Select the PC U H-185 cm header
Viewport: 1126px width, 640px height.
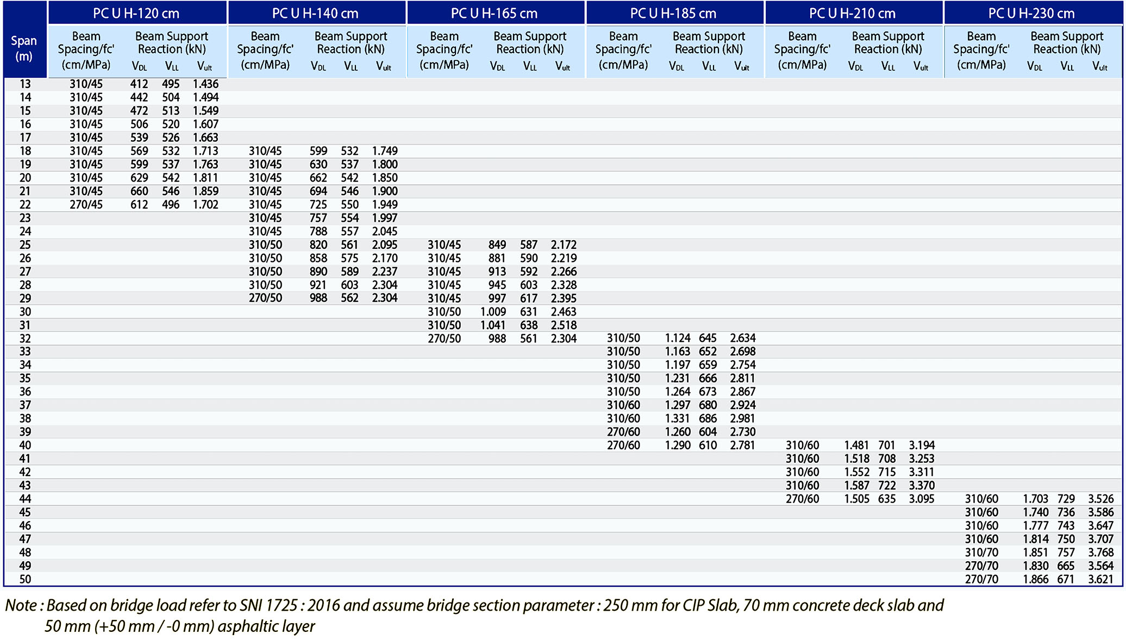click(673, 13)
